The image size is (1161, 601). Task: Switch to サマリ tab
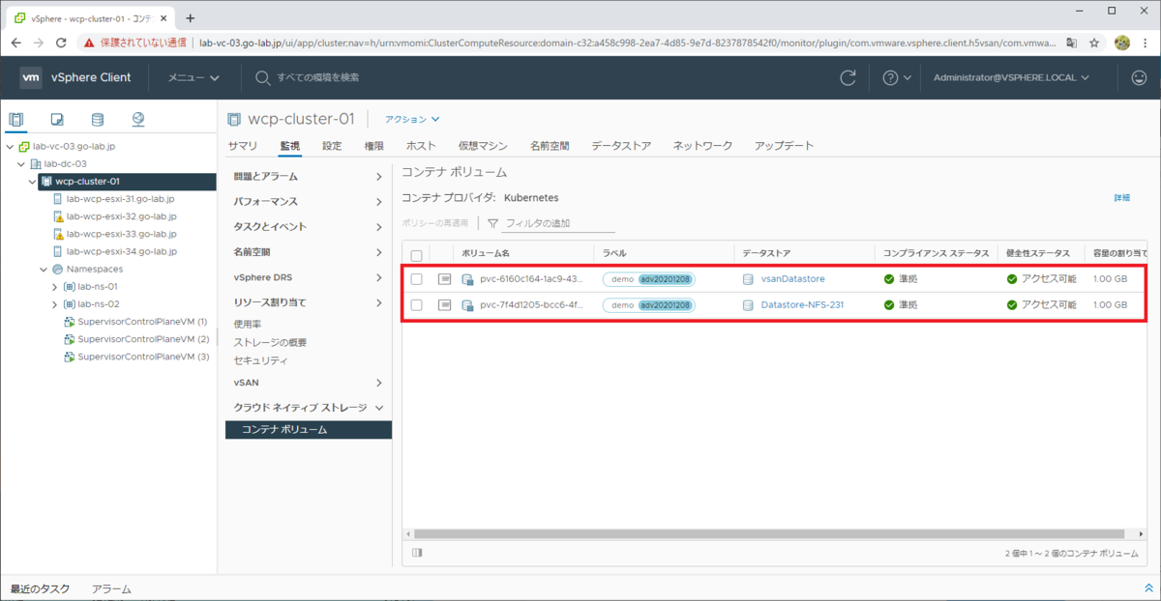point(243,146)
